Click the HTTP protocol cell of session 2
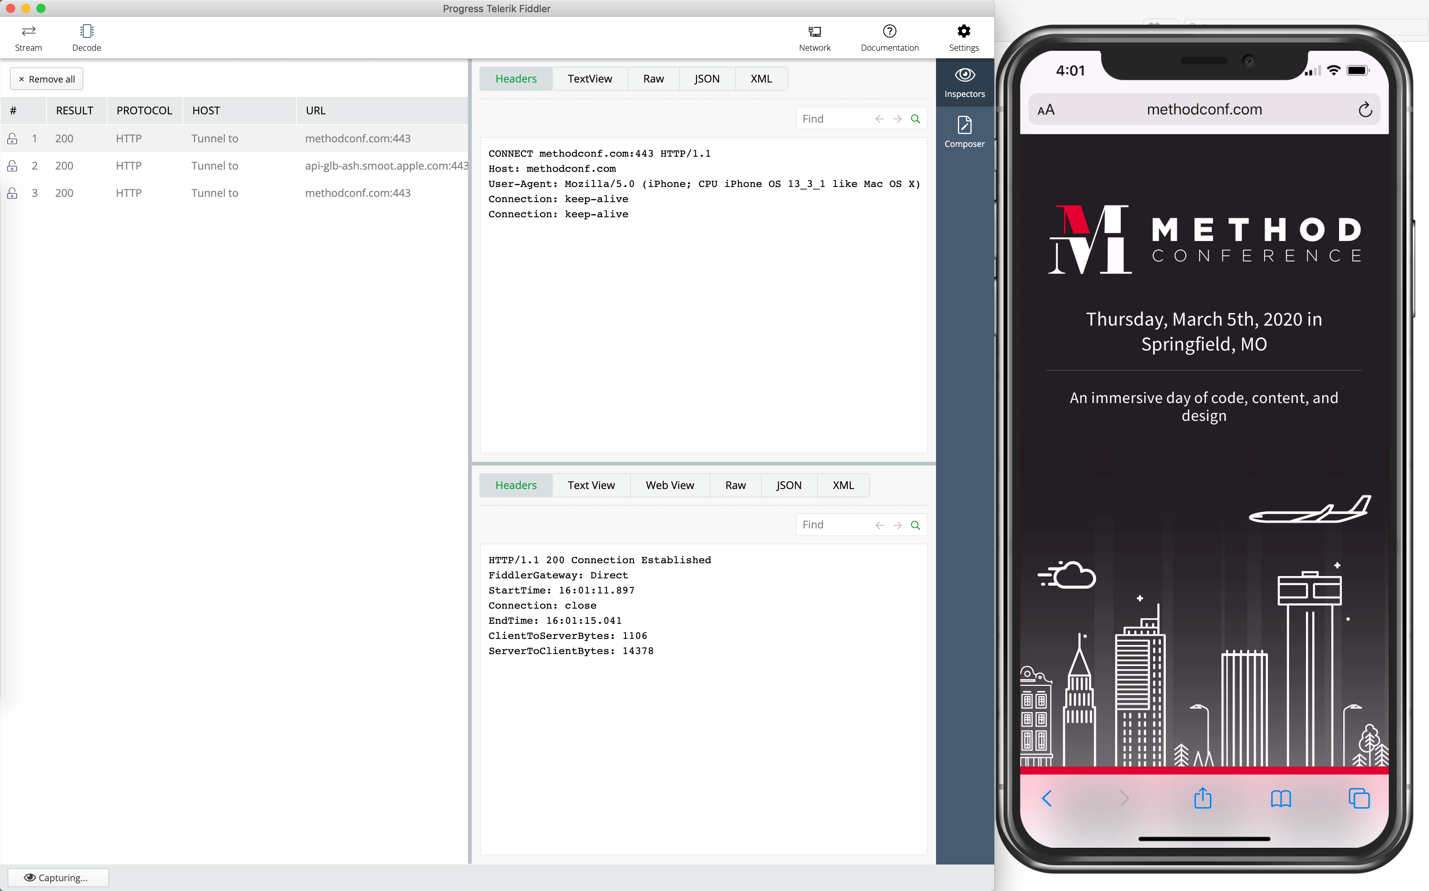The image size is (1429, 891). [128, 165]
